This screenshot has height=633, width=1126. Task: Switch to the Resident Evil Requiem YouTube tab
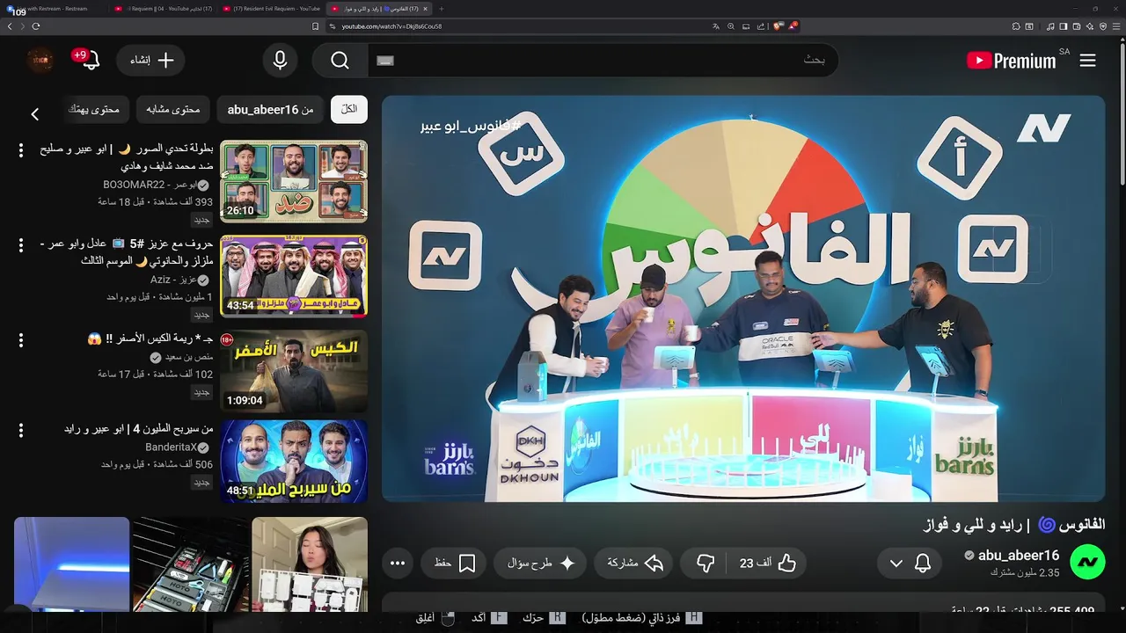[271, 9]
